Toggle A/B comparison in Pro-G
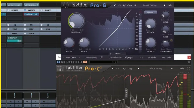The height and width of the screenshot is (108, 194). point(124,5)
